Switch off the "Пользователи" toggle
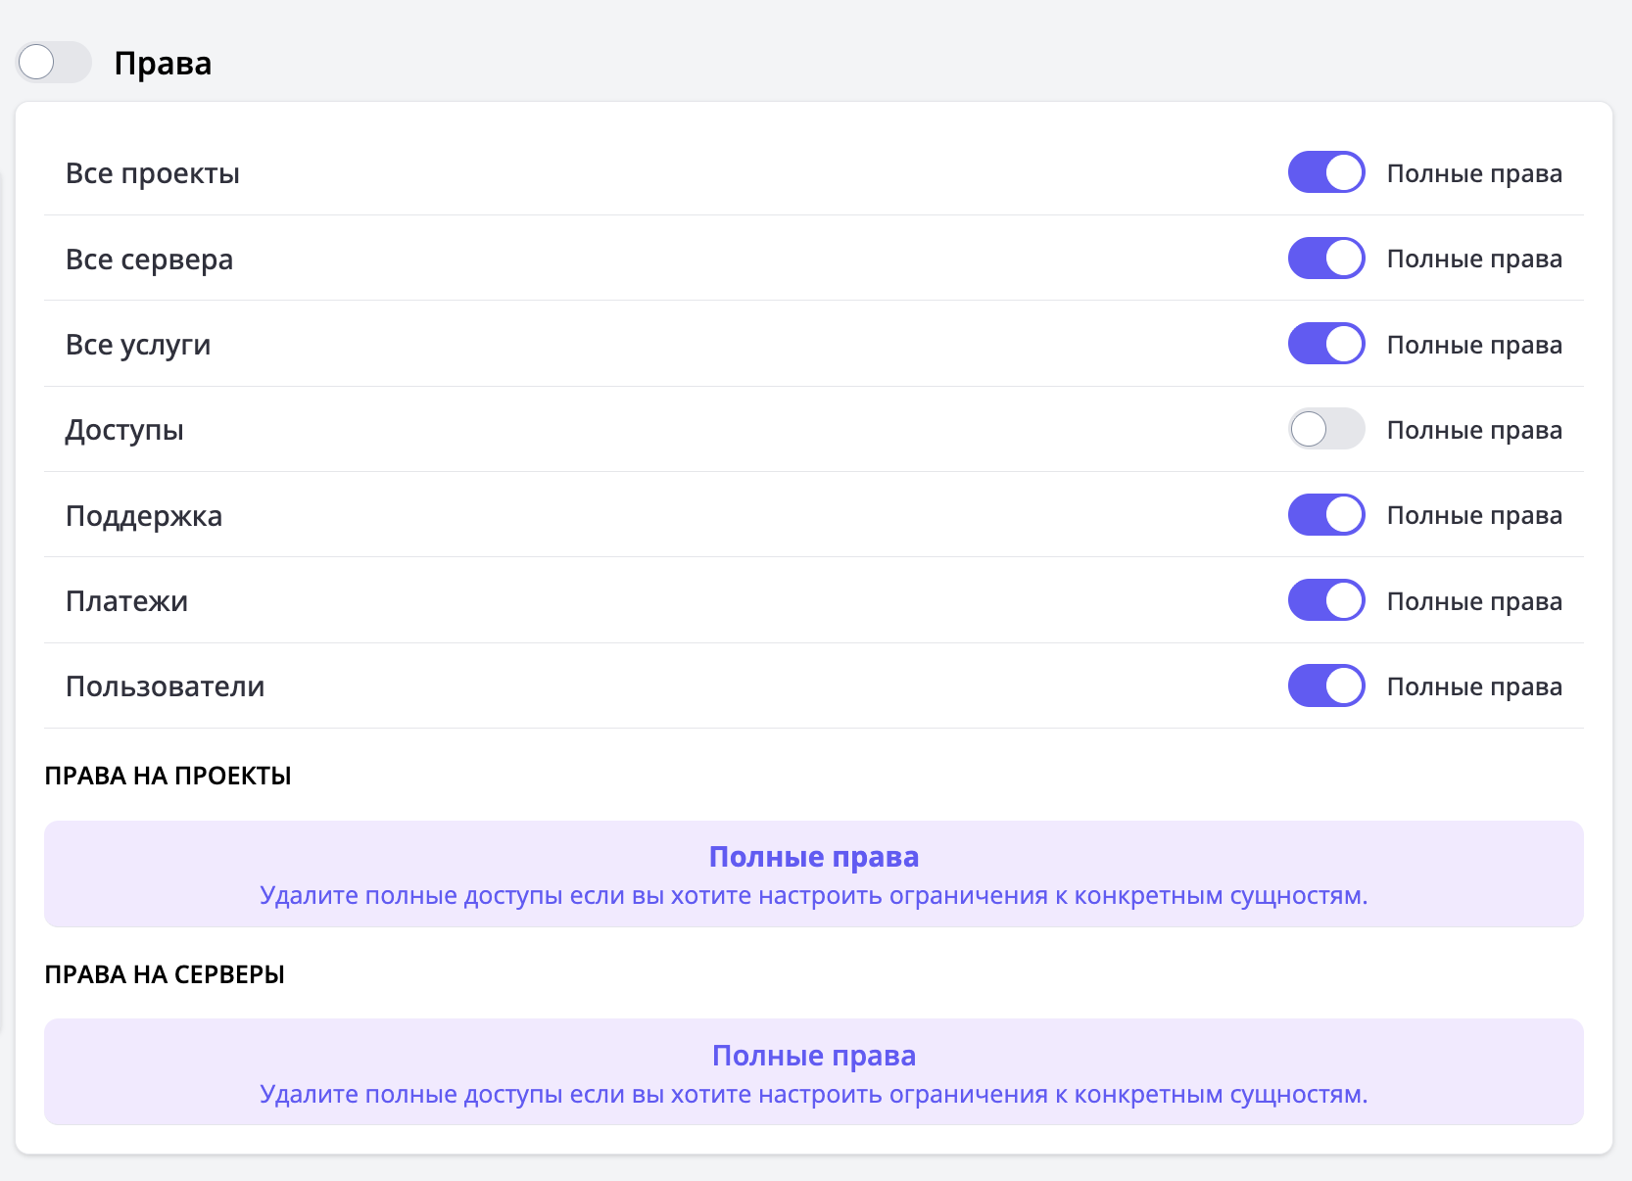Image resolution: width=1632 pixels, height=1181 pixels. (1325, 685)
